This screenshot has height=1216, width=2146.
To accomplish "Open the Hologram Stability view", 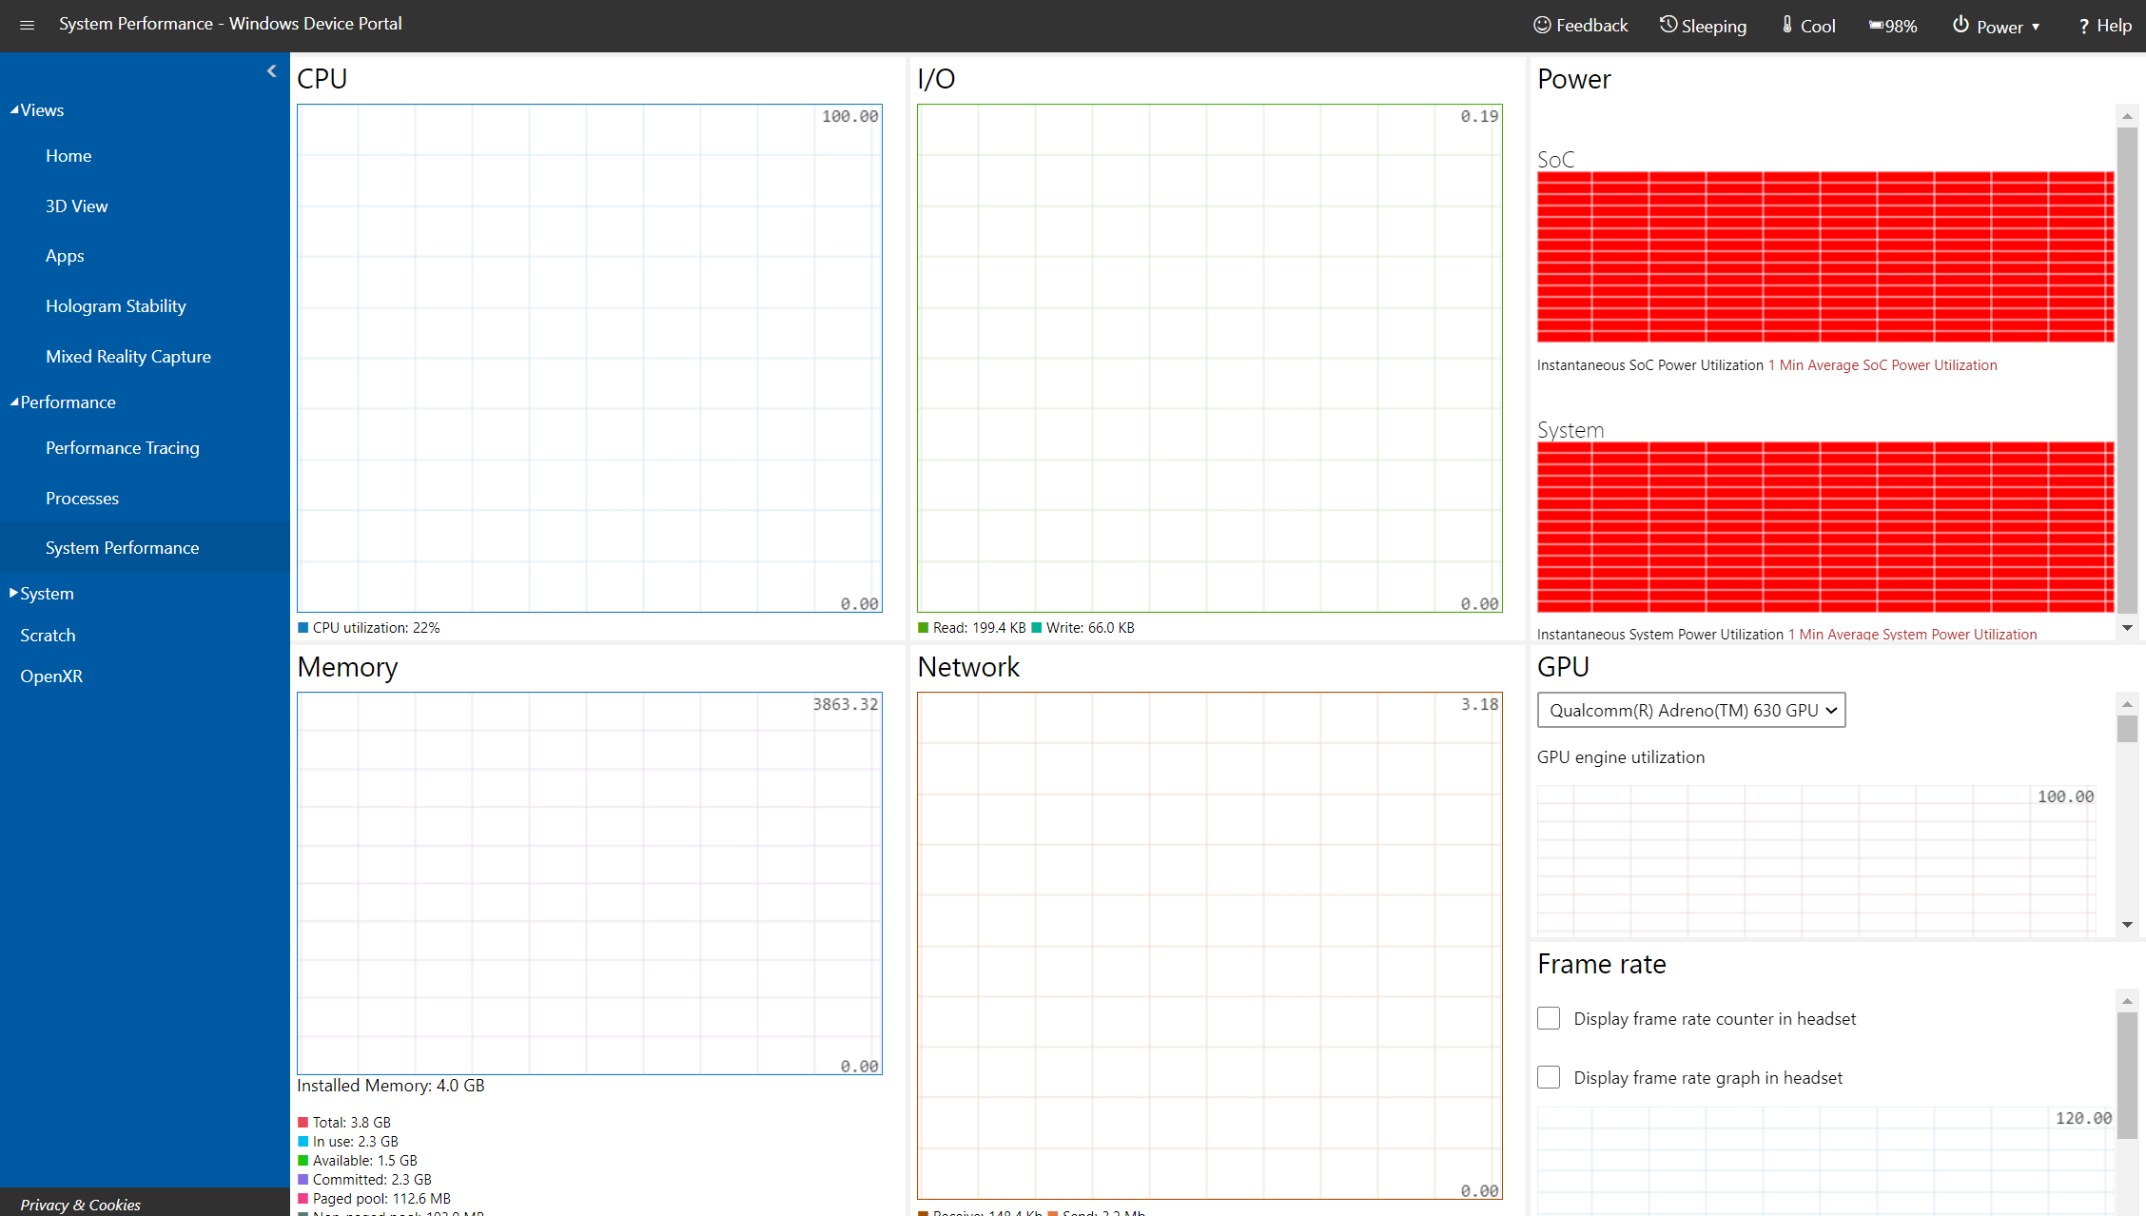I will [115, 305].
